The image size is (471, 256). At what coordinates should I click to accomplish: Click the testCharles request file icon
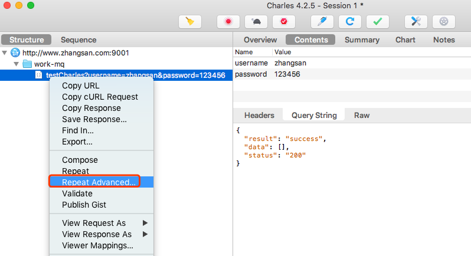pos(39,75)
